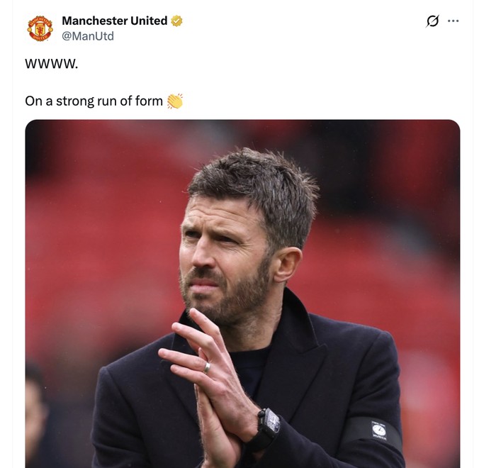Click the clapping hands emoji
The width and height of the screenshot is (496, 468).
(175, 101)
